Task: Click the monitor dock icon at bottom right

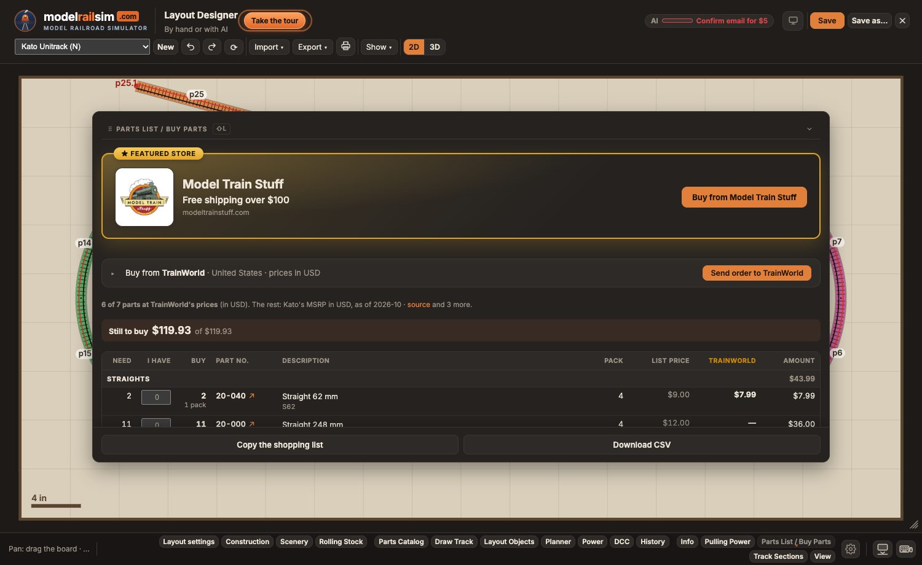Action: pyautogui.click(x=882, y=549)
